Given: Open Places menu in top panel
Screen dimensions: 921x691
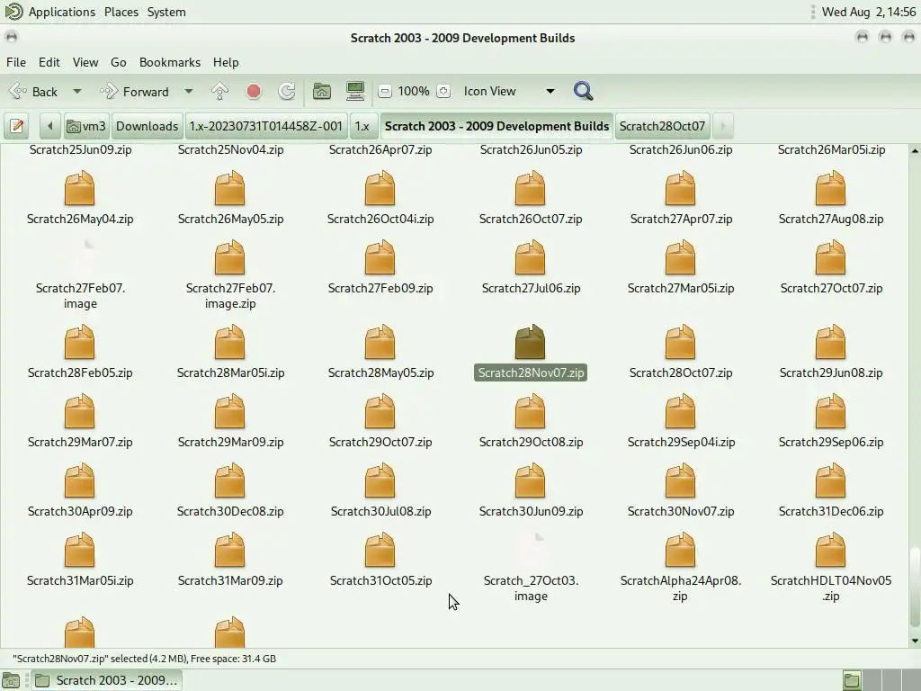Looking at the screenshot, I should (x=121, y=12).
